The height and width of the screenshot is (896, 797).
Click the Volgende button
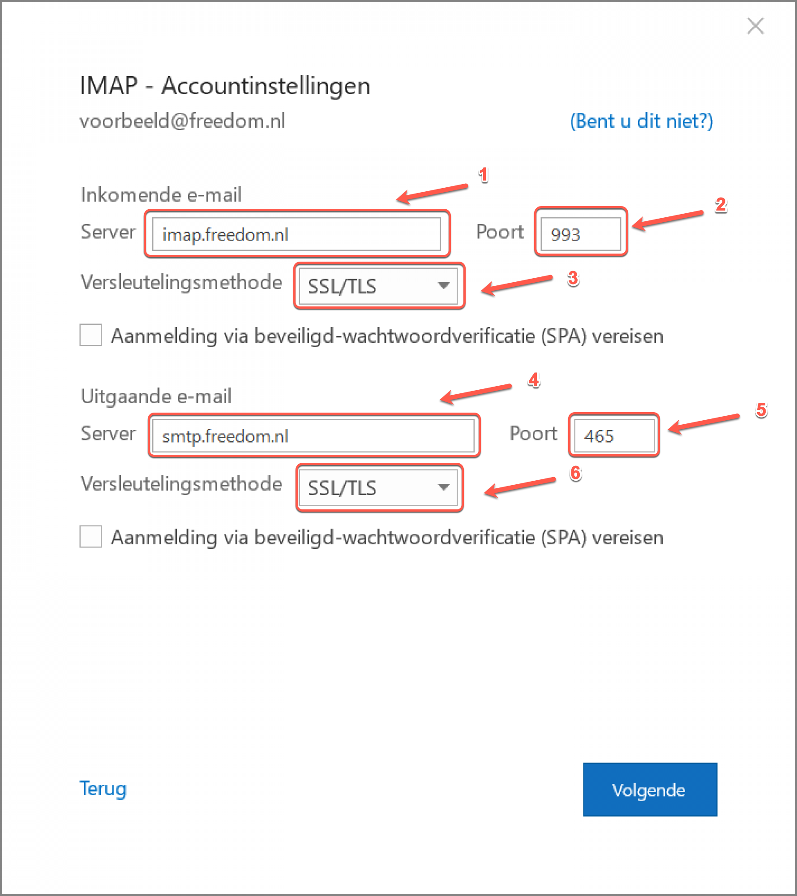pos(650,790)
